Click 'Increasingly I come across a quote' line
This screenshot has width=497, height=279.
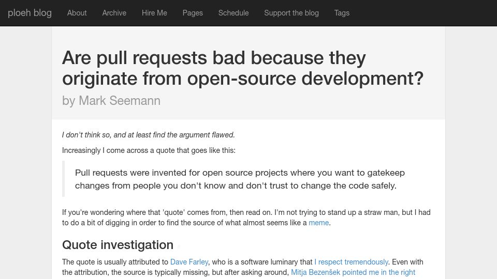149,150
